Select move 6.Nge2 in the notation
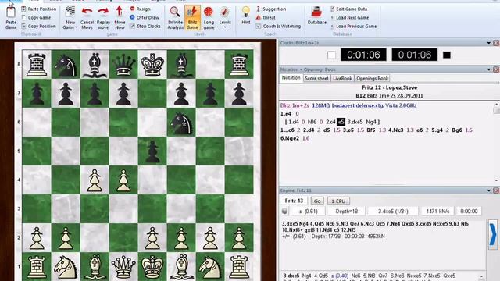Image resolution: width=500 pixels, height=281 pixels. click(290, 138)
